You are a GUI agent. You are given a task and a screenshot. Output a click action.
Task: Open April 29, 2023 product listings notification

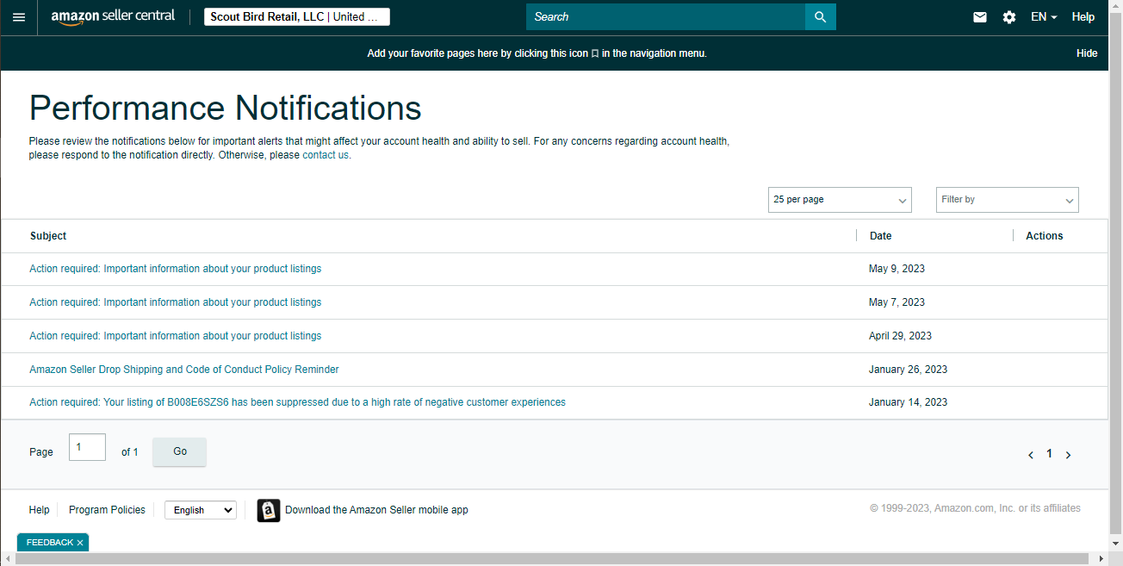pos(176,336)
